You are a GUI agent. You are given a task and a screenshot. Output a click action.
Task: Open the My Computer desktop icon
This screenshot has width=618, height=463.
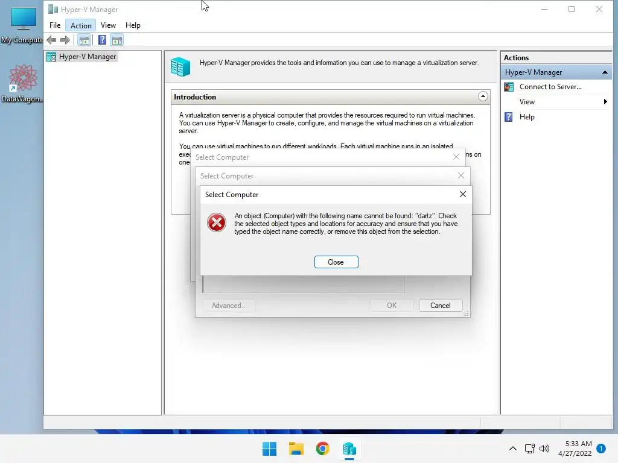click(x=22, y=25)
